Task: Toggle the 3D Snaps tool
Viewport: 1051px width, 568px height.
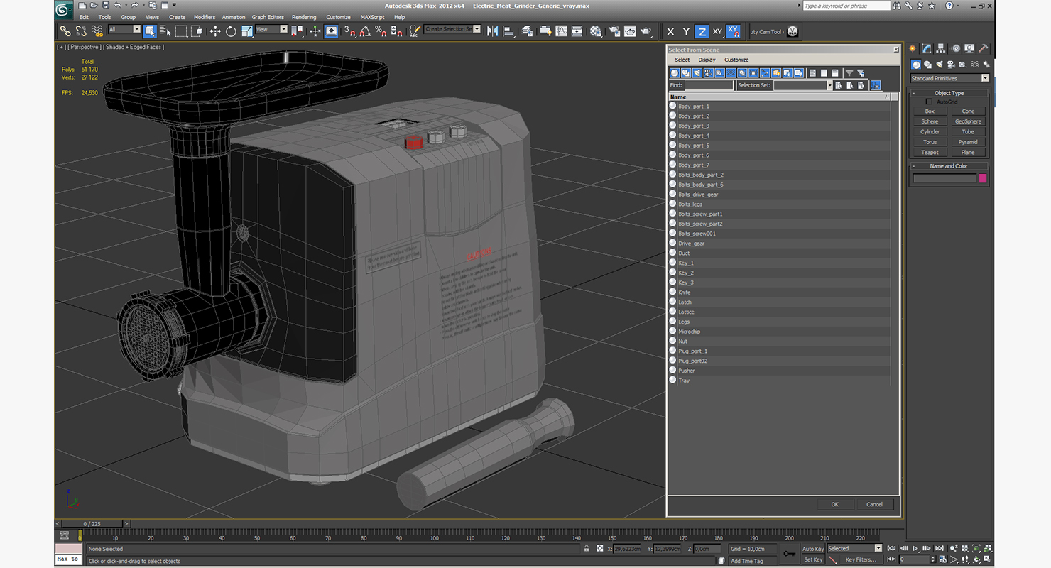Action: [x=349, y=31]
